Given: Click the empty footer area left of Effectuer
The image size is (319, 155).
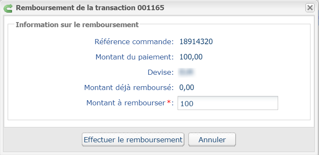Looking at the screenshot, I should pyautogui.click(x=43, y=140).
